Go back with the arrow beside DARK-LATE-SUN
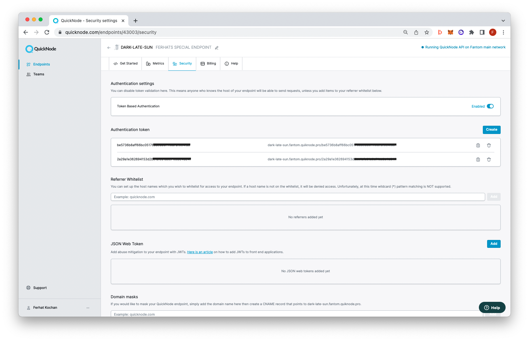 coord(109,48)
